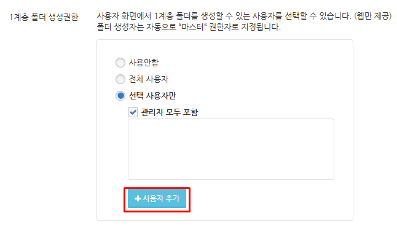Click the 1계층 폴더 생성권한 section label
Viewport: 397px width, 229px height.
(x=44, y=17)
